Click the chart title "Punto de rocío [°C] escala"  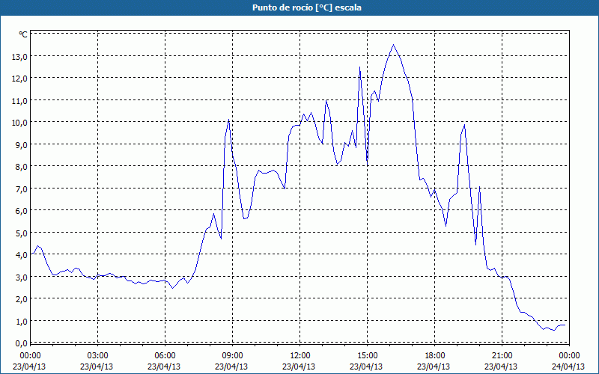(x=307, y=7)
